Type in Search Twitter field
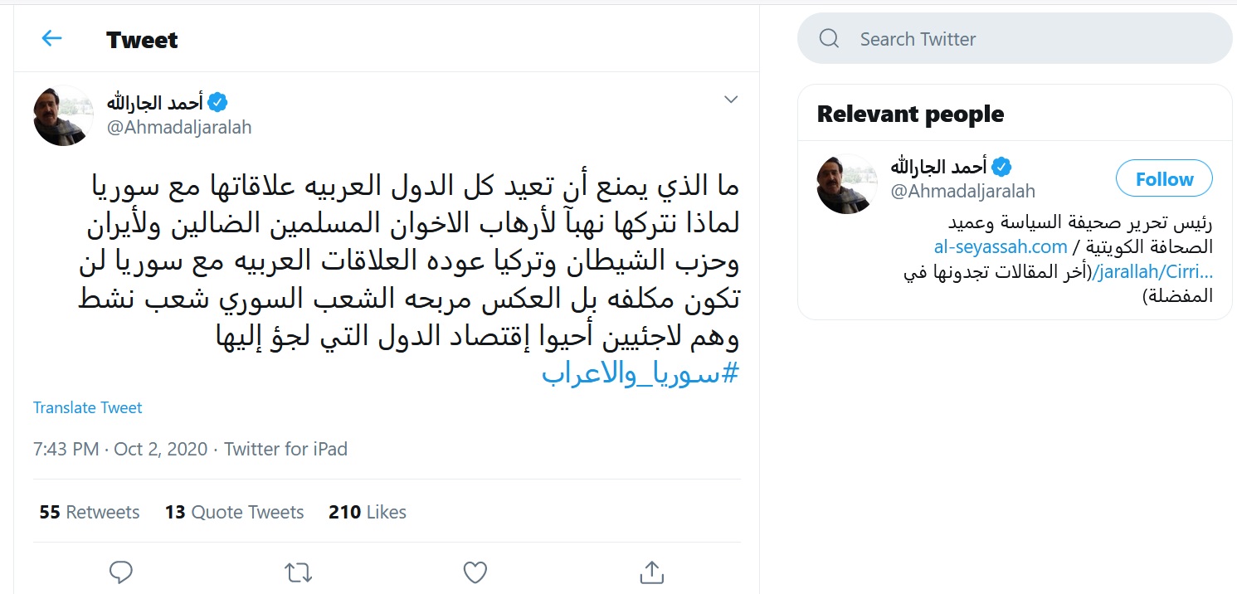Image resolution: width=1237 pixels, height=594 pixels. click(1029, 39)
